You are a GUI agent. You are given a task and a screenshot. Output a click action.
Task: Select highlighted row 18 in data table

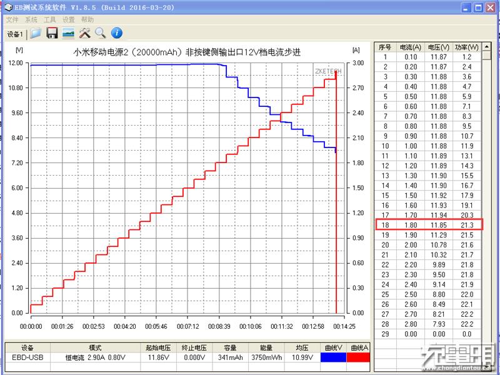(x=429, y=225)
